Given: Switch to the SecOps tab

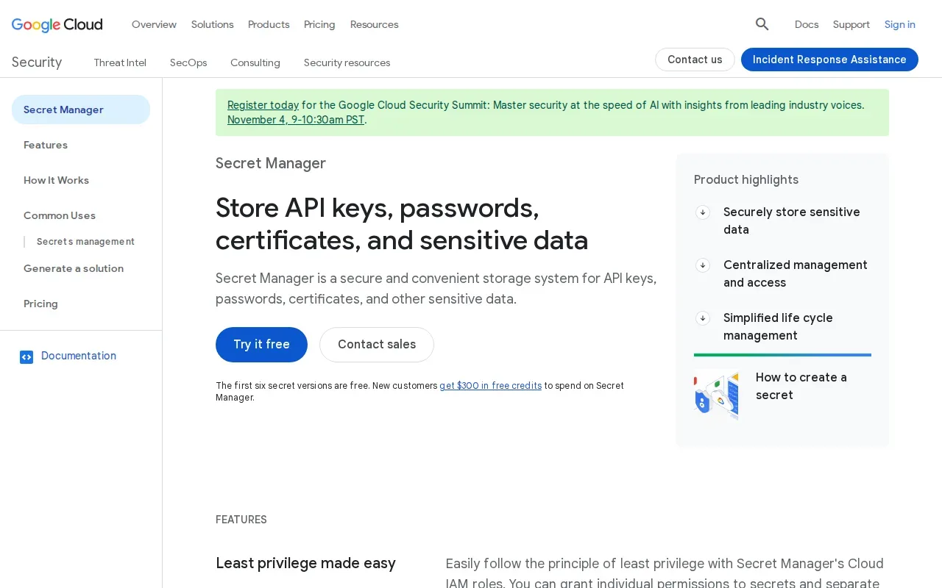Looking at the screenshot, I should pyautogui.click(x=188, y=62).
